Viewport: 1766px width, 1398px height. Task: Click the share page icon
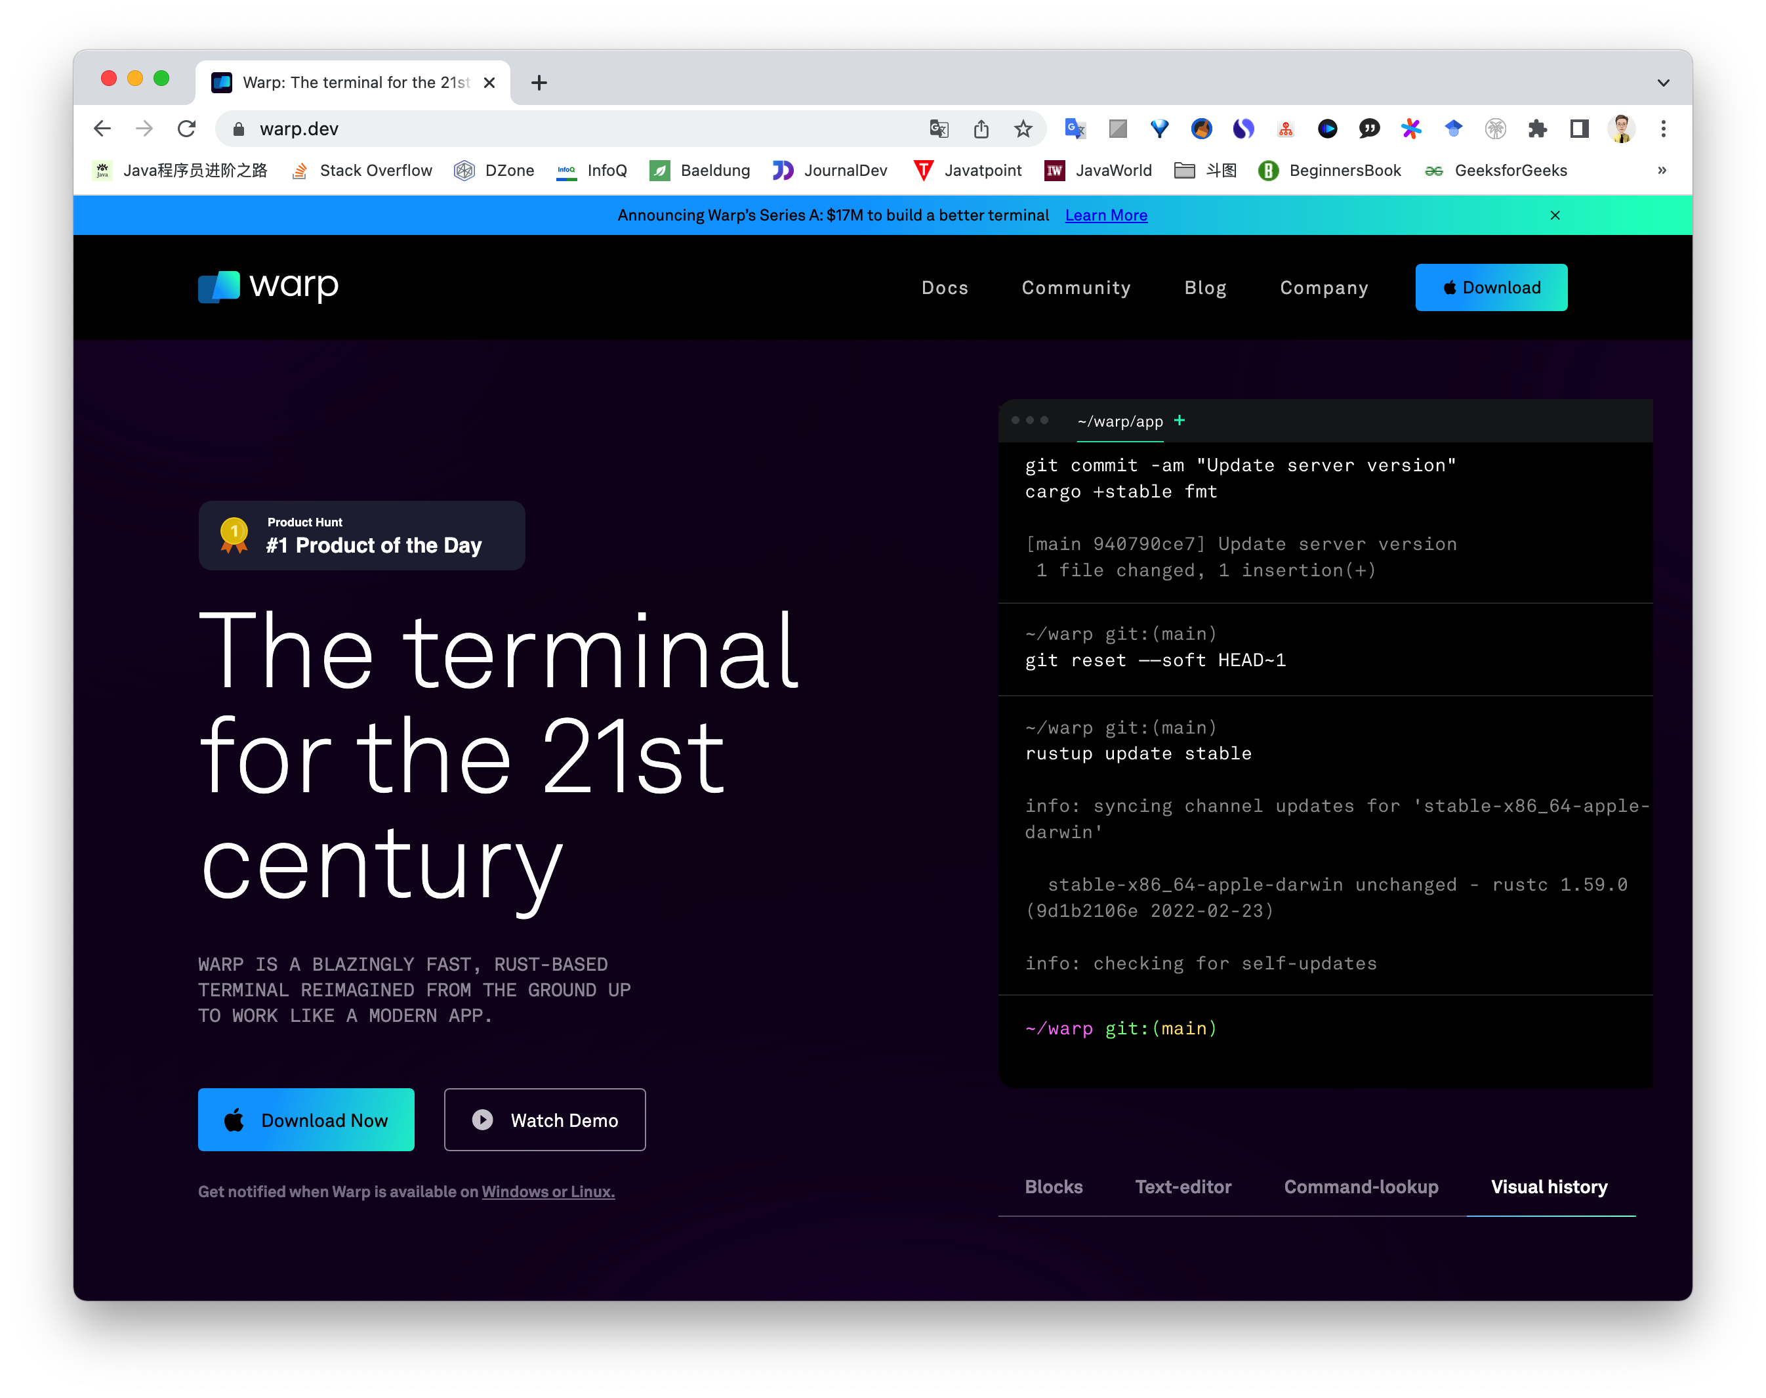click(x=981, y=129)
